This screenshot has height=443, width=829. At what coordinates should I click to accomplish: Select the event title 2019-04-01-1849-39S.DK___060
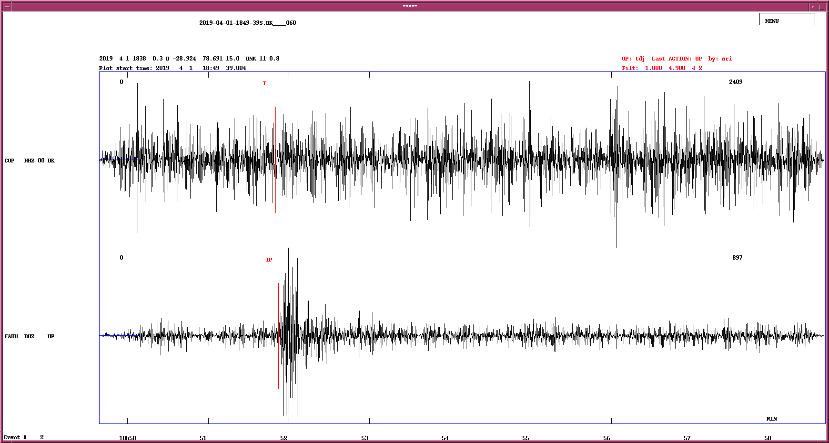(247, 22)
